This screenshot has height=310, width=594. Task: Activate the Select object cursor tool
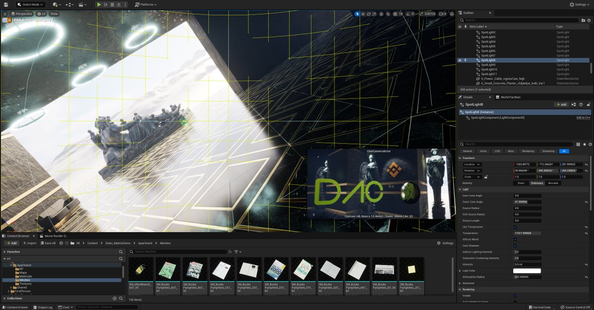(357, 14)
